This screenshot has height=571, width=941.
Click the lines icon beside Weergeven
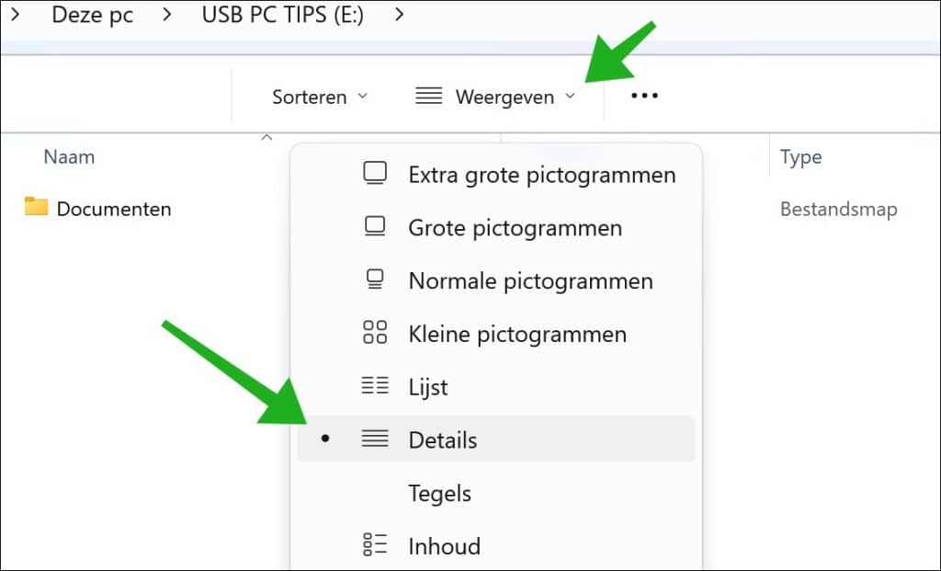(428, 96)
